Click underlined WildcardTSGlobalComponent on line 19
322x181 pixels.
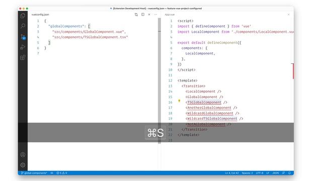pyautogui.click(x=212, y=119)
